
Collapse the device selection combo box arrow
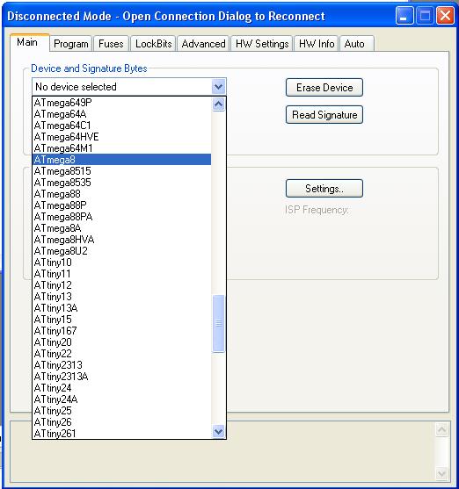pos(218,87)
